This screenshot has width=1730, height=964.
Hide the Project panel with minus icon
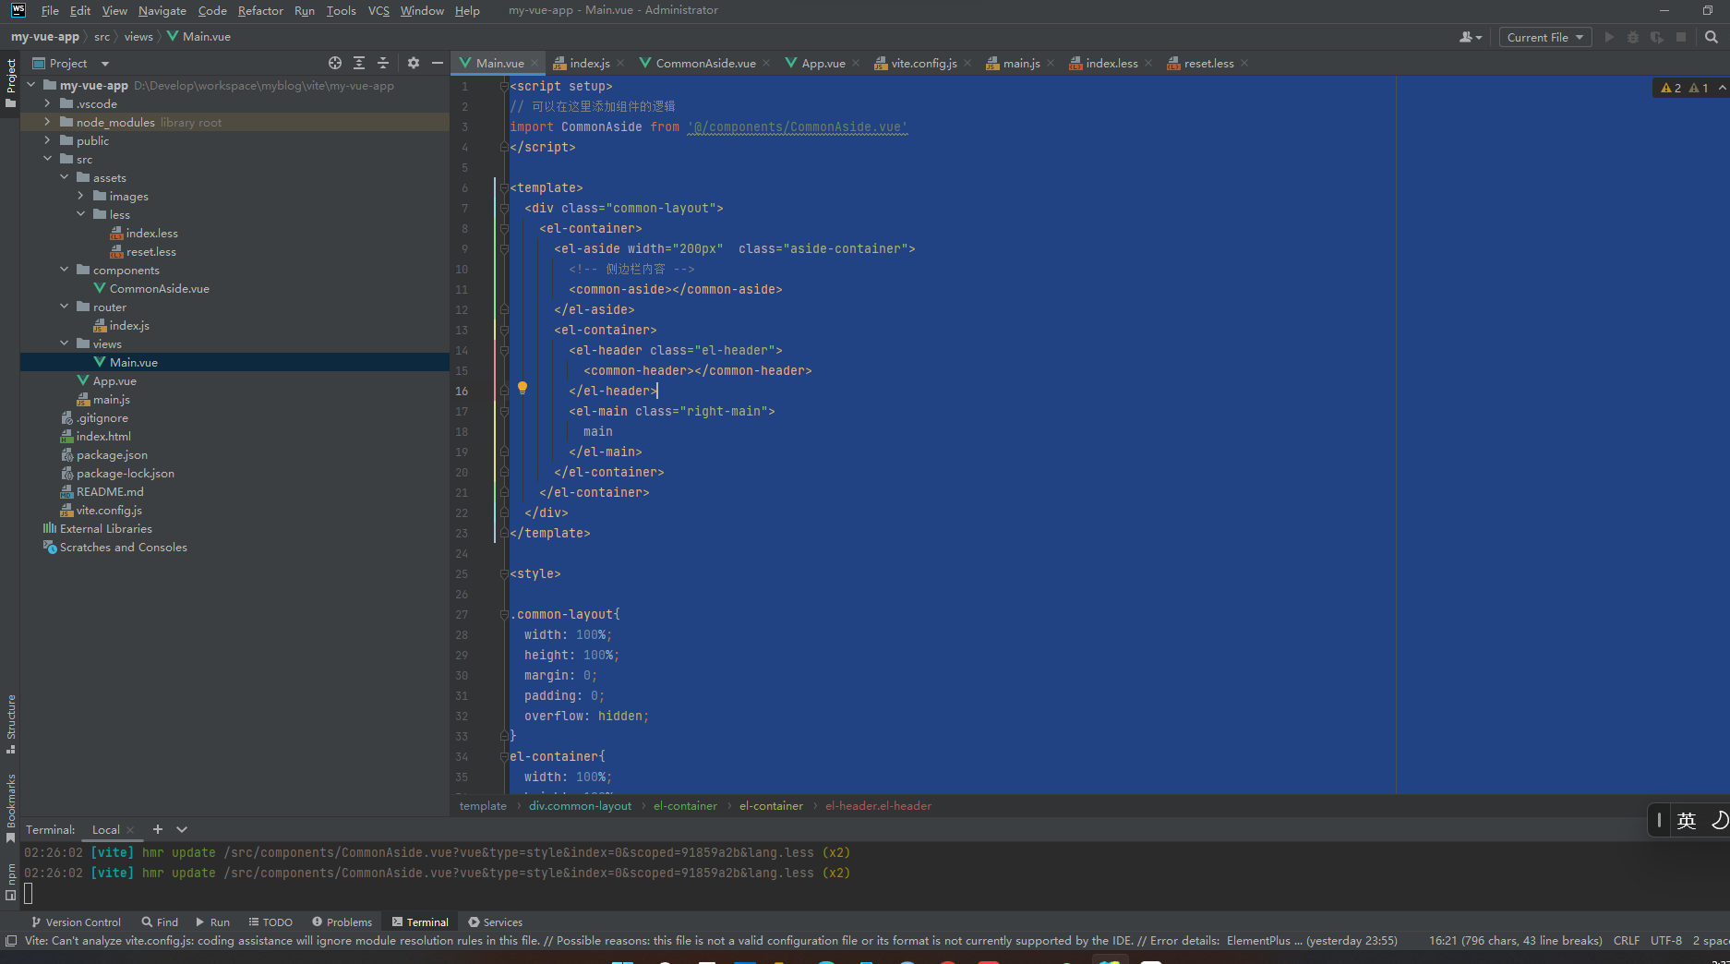point(437,63)
